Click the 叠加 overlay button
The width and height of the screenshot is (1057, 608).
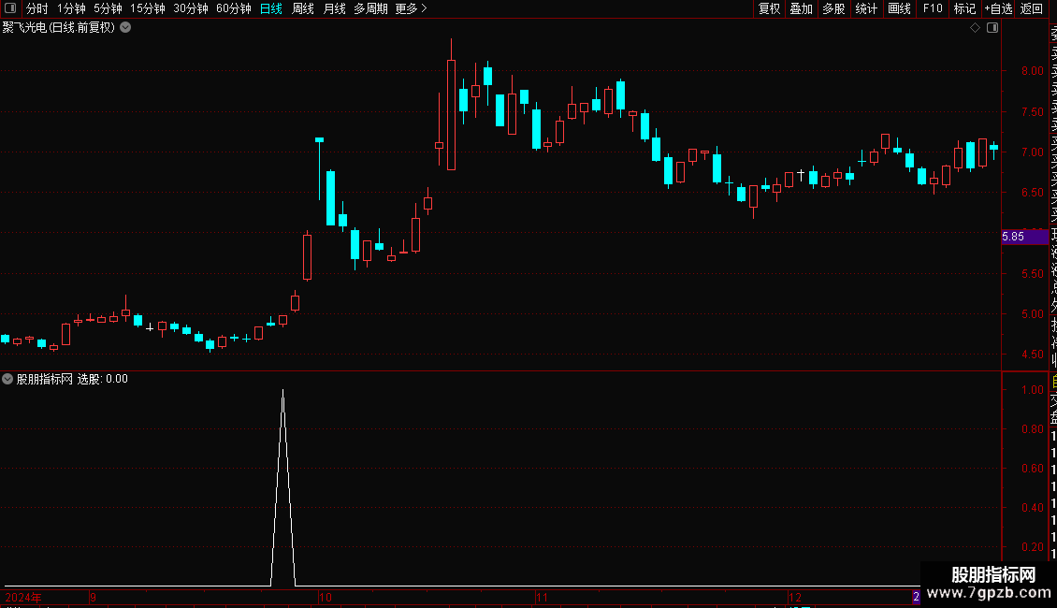pyautogui.click(x=802, y=8)
